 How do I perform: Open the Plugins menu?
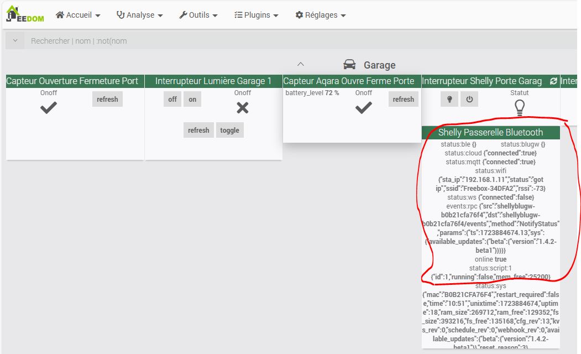pyautogui.click(x=256, y=15)
